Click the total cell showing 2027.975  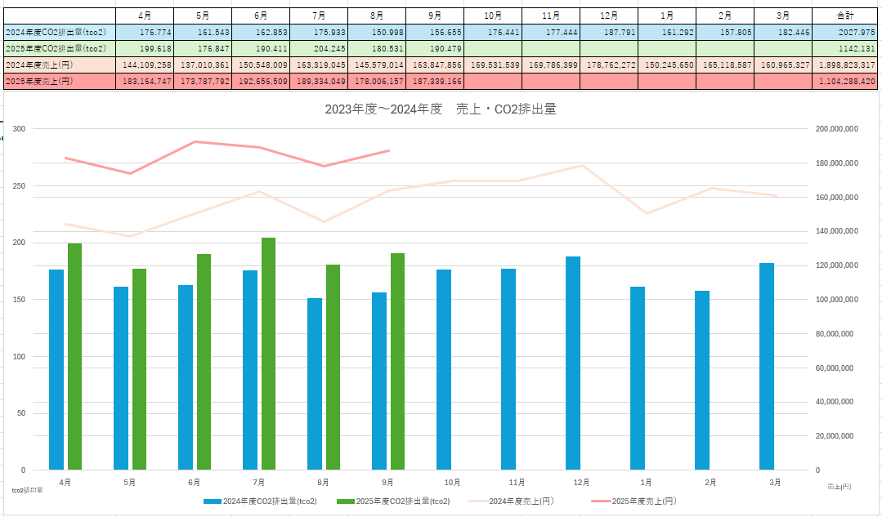click(846, 32)
